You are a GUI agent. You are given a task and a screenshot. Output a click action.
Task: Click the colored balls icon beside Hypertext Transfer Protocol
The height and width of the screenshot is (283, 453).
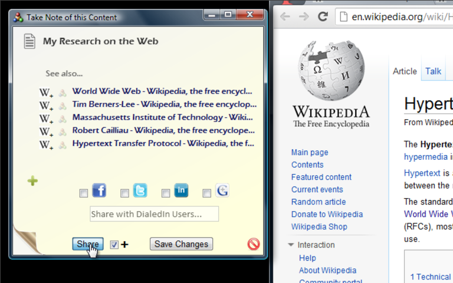pyautogui.click(x=63, y=144)
